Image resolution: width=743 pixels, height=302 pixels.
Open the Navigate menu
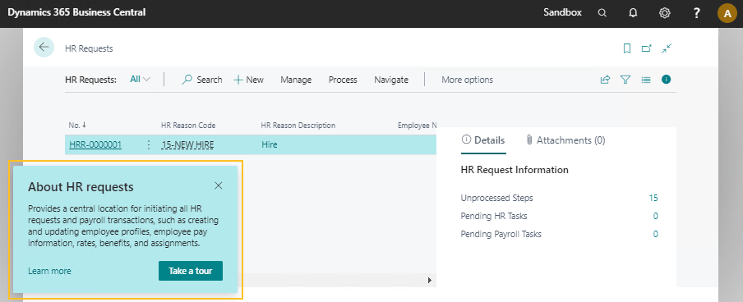tap(391, 80)
